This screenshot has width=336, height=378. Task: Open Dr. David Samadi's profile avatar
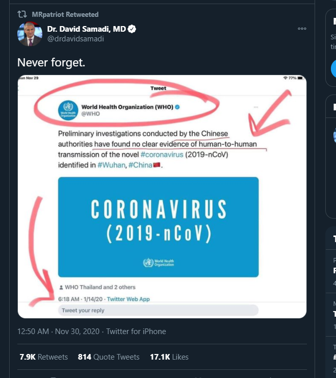pyautogui.click(x=30, y=34)
